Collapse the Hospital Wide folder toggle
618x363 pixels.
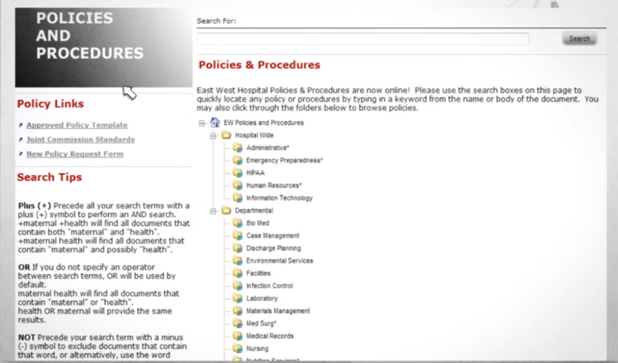[x=213, y=136]
